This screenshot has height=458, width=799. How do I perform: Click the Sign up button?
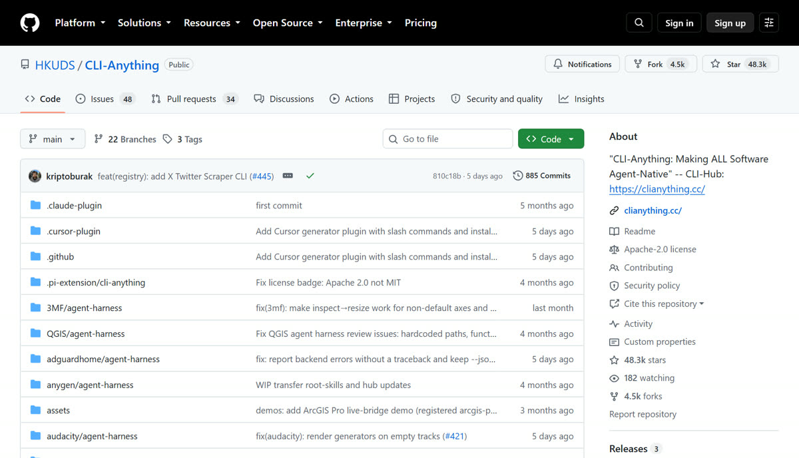[x=730, y=23]
